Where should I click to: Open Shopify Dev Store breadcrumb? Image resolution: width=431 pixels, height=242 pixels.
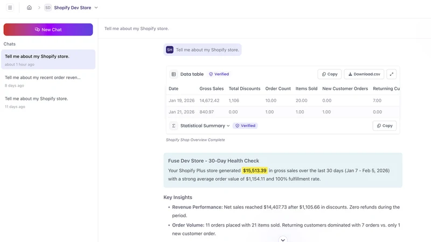point(73,8)
